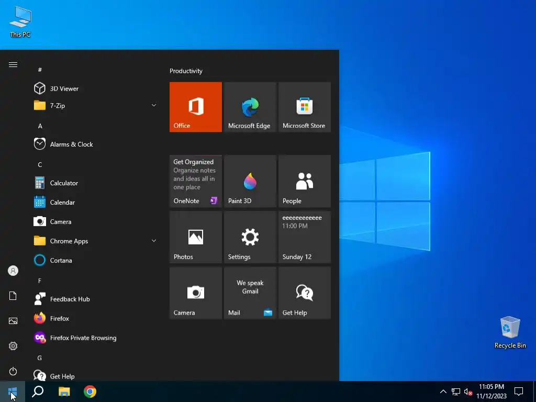Open the Settings tile
536x402 pixels.
point(250,237)
